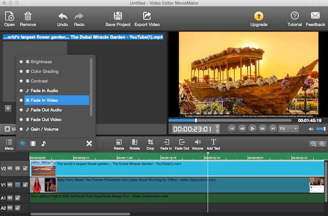The width and height of the screenshot is (328, 216).
Task: Lock the V1 track
Action: [x=25, y=185]
